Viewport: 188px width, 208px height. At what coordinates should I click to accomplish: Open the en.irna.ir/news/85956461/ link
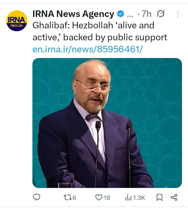(87, 49)
